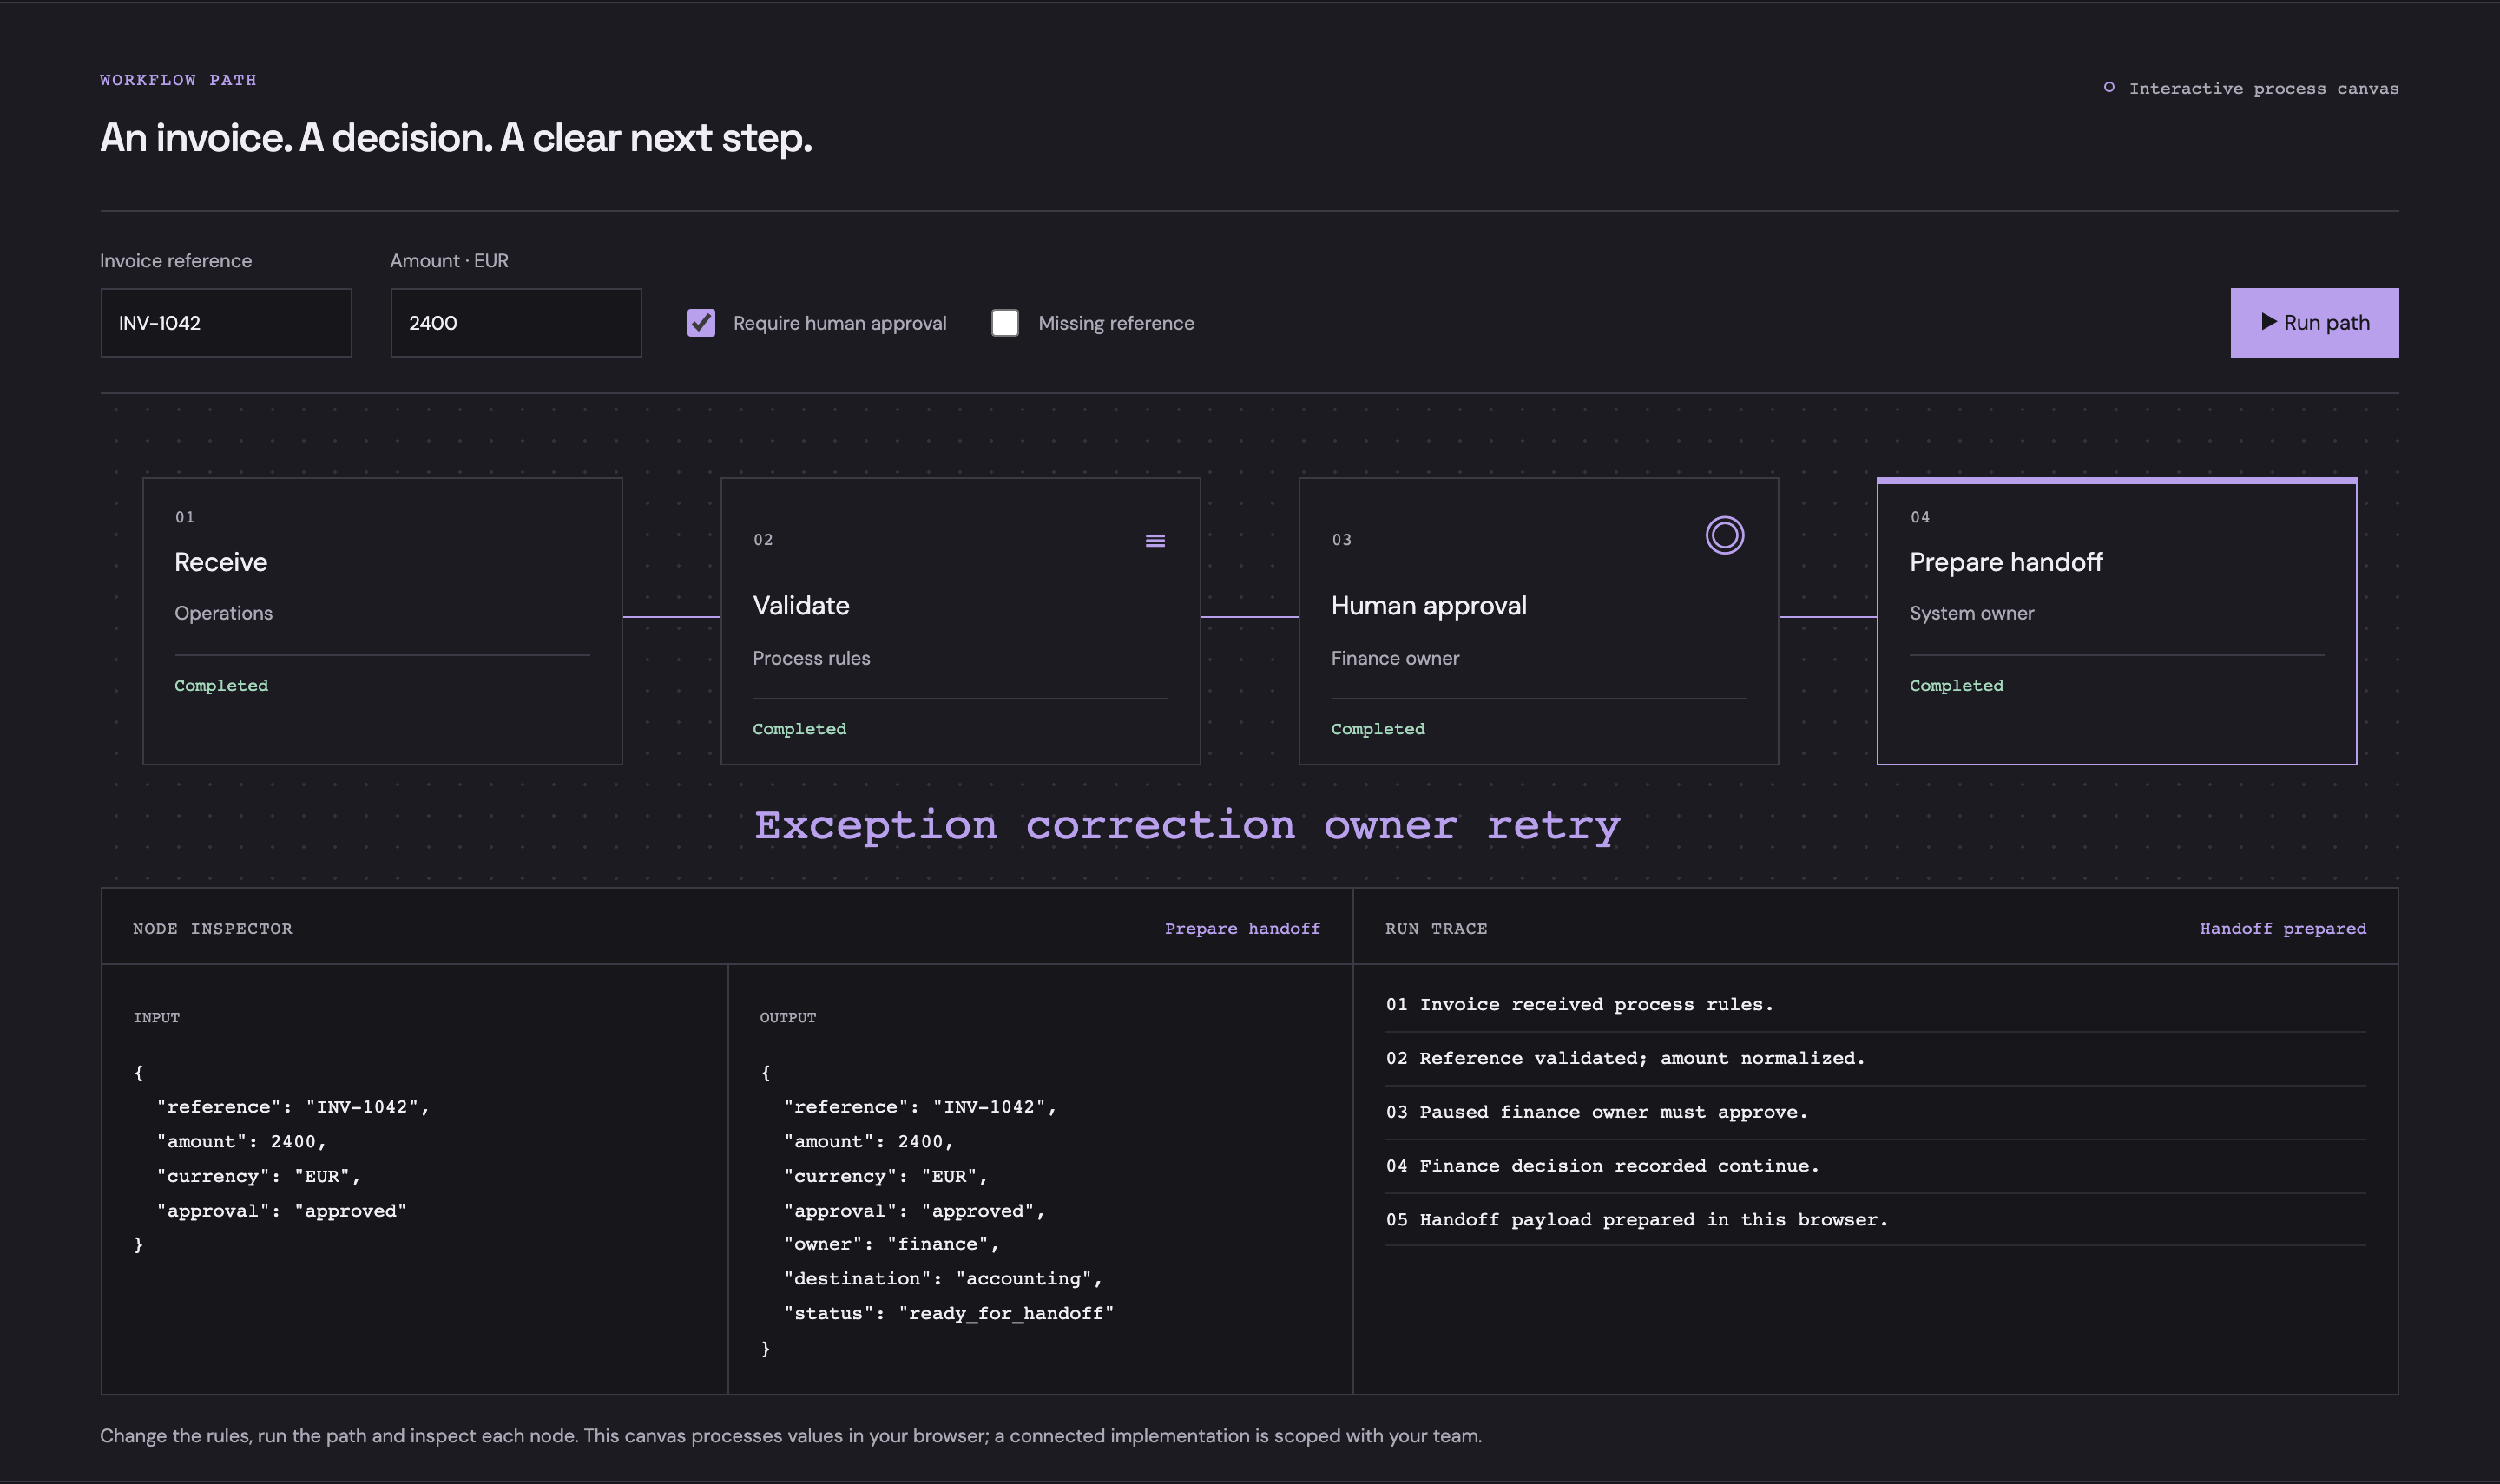Click the 'System owner' text on Prepare handoff node

point(1971,613)
